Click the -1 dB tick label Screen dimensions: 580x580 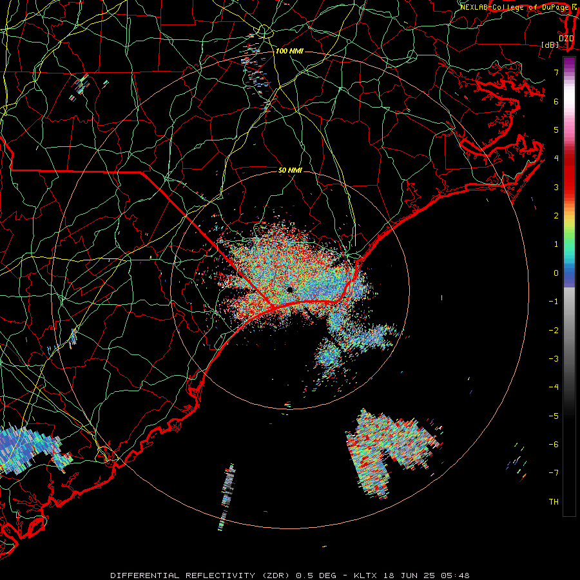(x=554, y=302)
